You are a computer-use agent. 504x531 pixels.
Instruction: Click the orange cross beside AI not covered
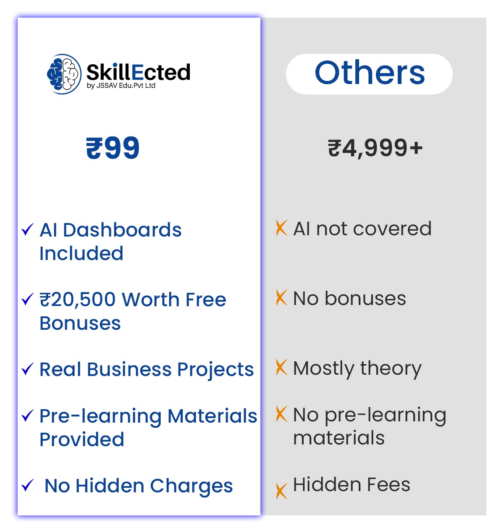point(281,228)
